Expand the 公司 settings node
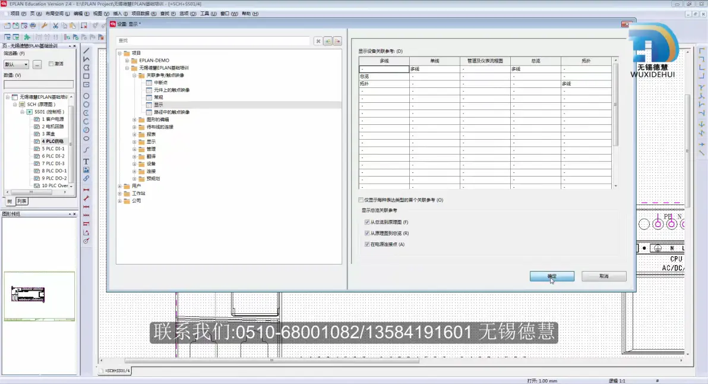The width and height of the screenshot is (708, 384). tap(119, 200)
